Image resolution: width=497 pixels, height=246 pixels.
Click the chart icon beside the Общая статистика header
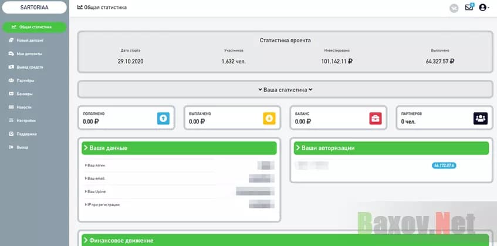[x=80, y=8]
